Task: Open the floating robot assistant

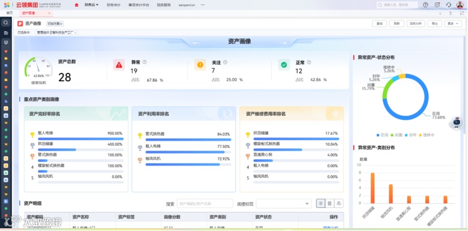Action: (456, 123)
